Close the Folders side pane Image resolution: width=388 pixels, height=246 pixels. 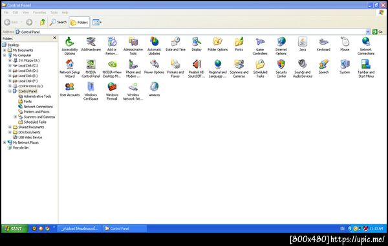point(54,38)
